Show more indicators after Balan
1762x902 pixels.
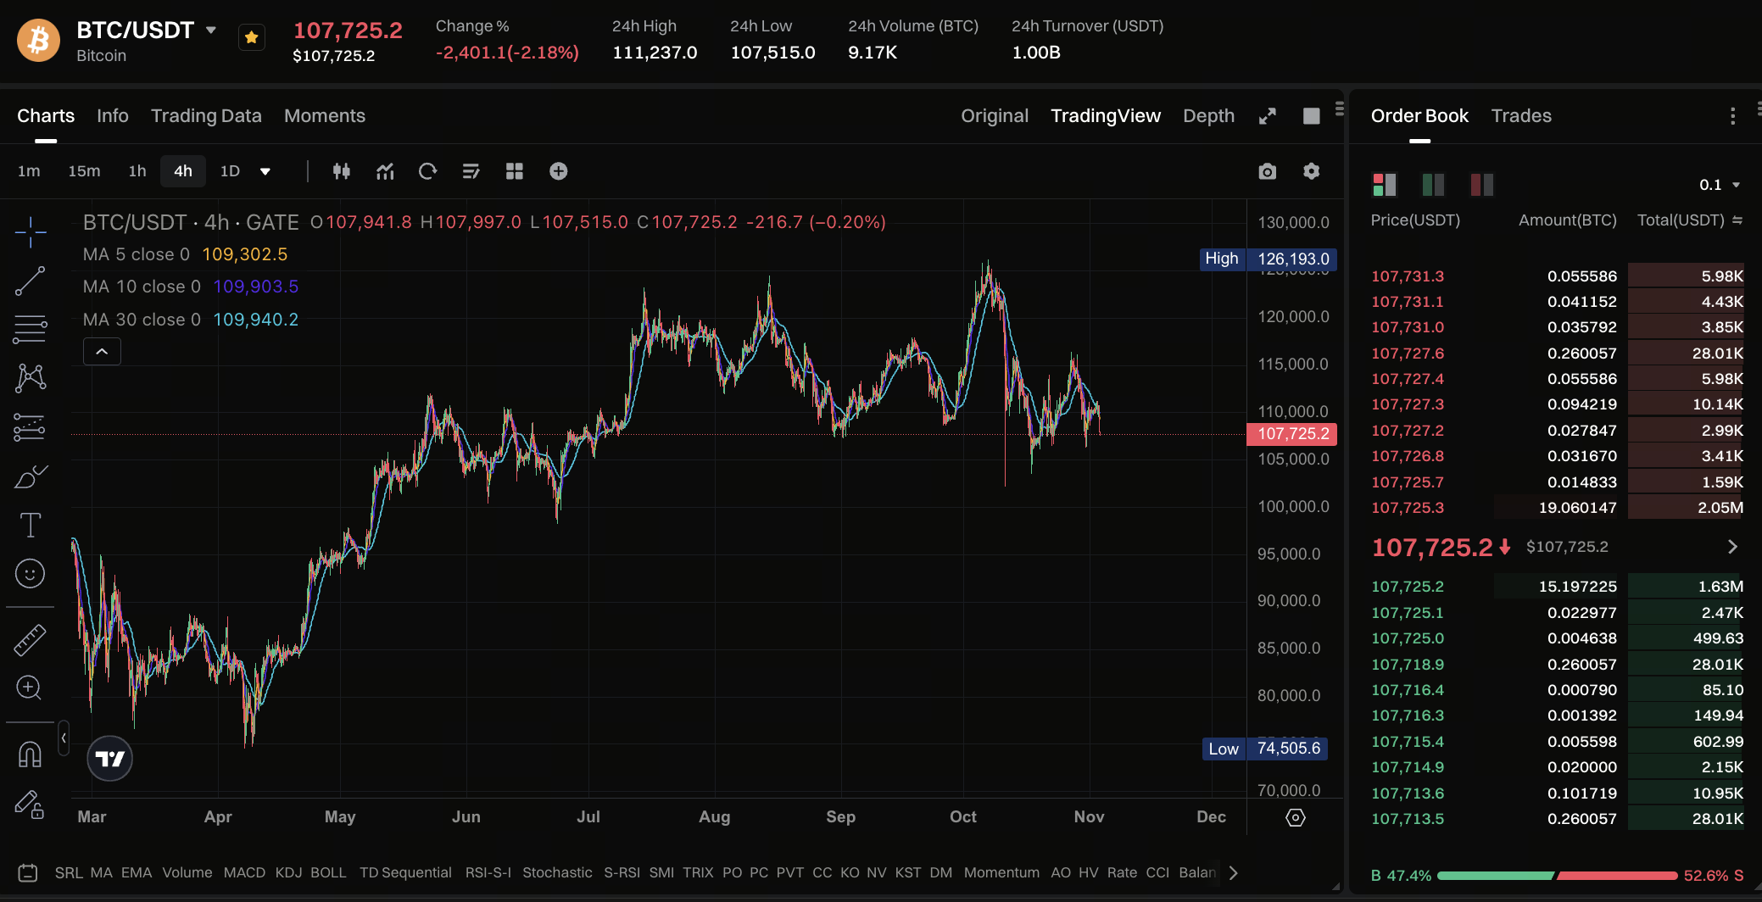[x=1234, y=872]
